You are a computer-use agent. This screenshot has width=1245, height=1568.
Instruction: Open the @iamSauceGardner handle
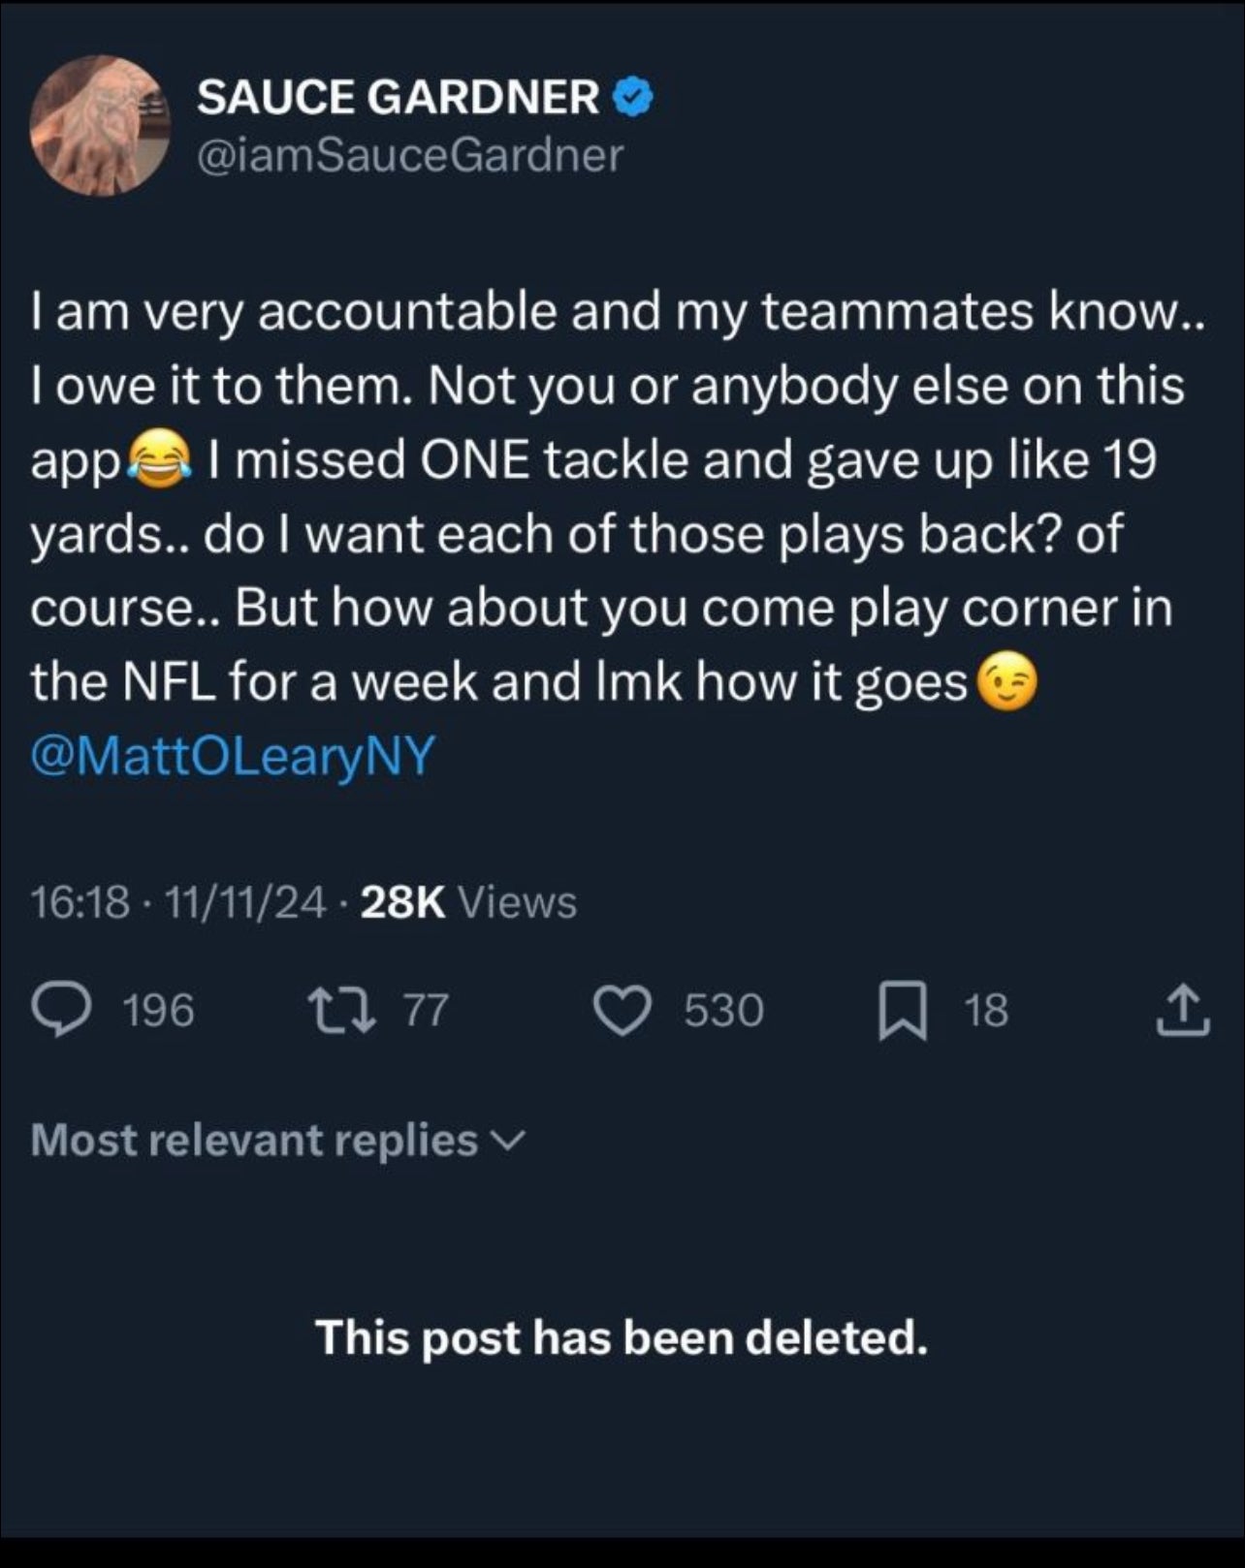(410, 155)
